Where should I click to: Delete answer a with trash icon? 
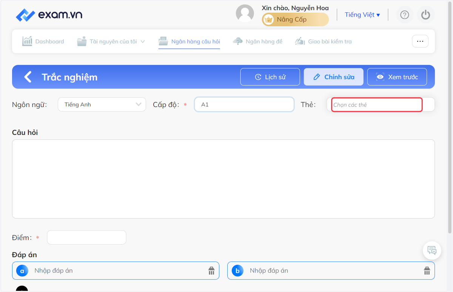point(211,271)
